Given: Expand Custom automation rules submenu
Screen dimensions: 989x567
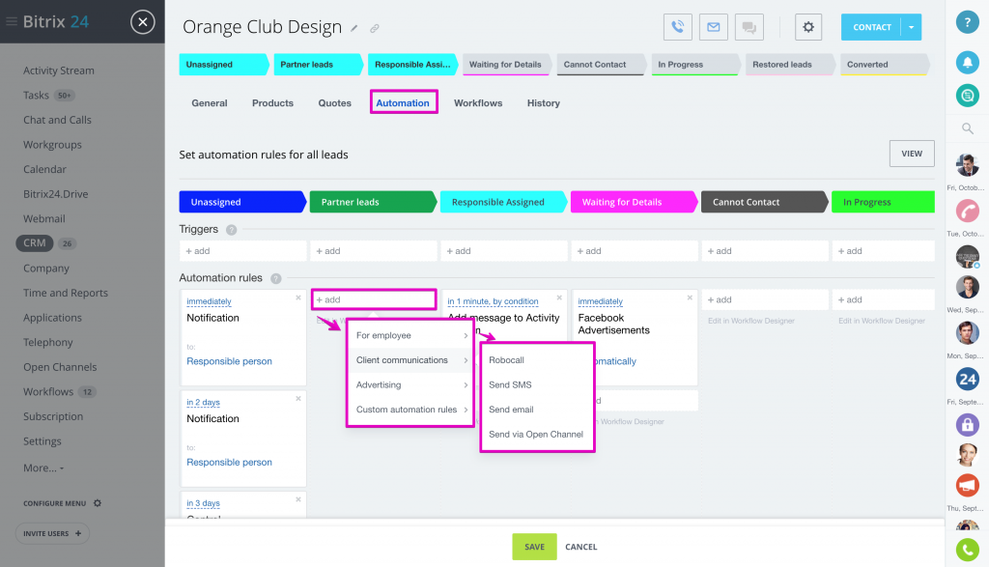Looking at the screenshot, I should [x=410, y=410].
